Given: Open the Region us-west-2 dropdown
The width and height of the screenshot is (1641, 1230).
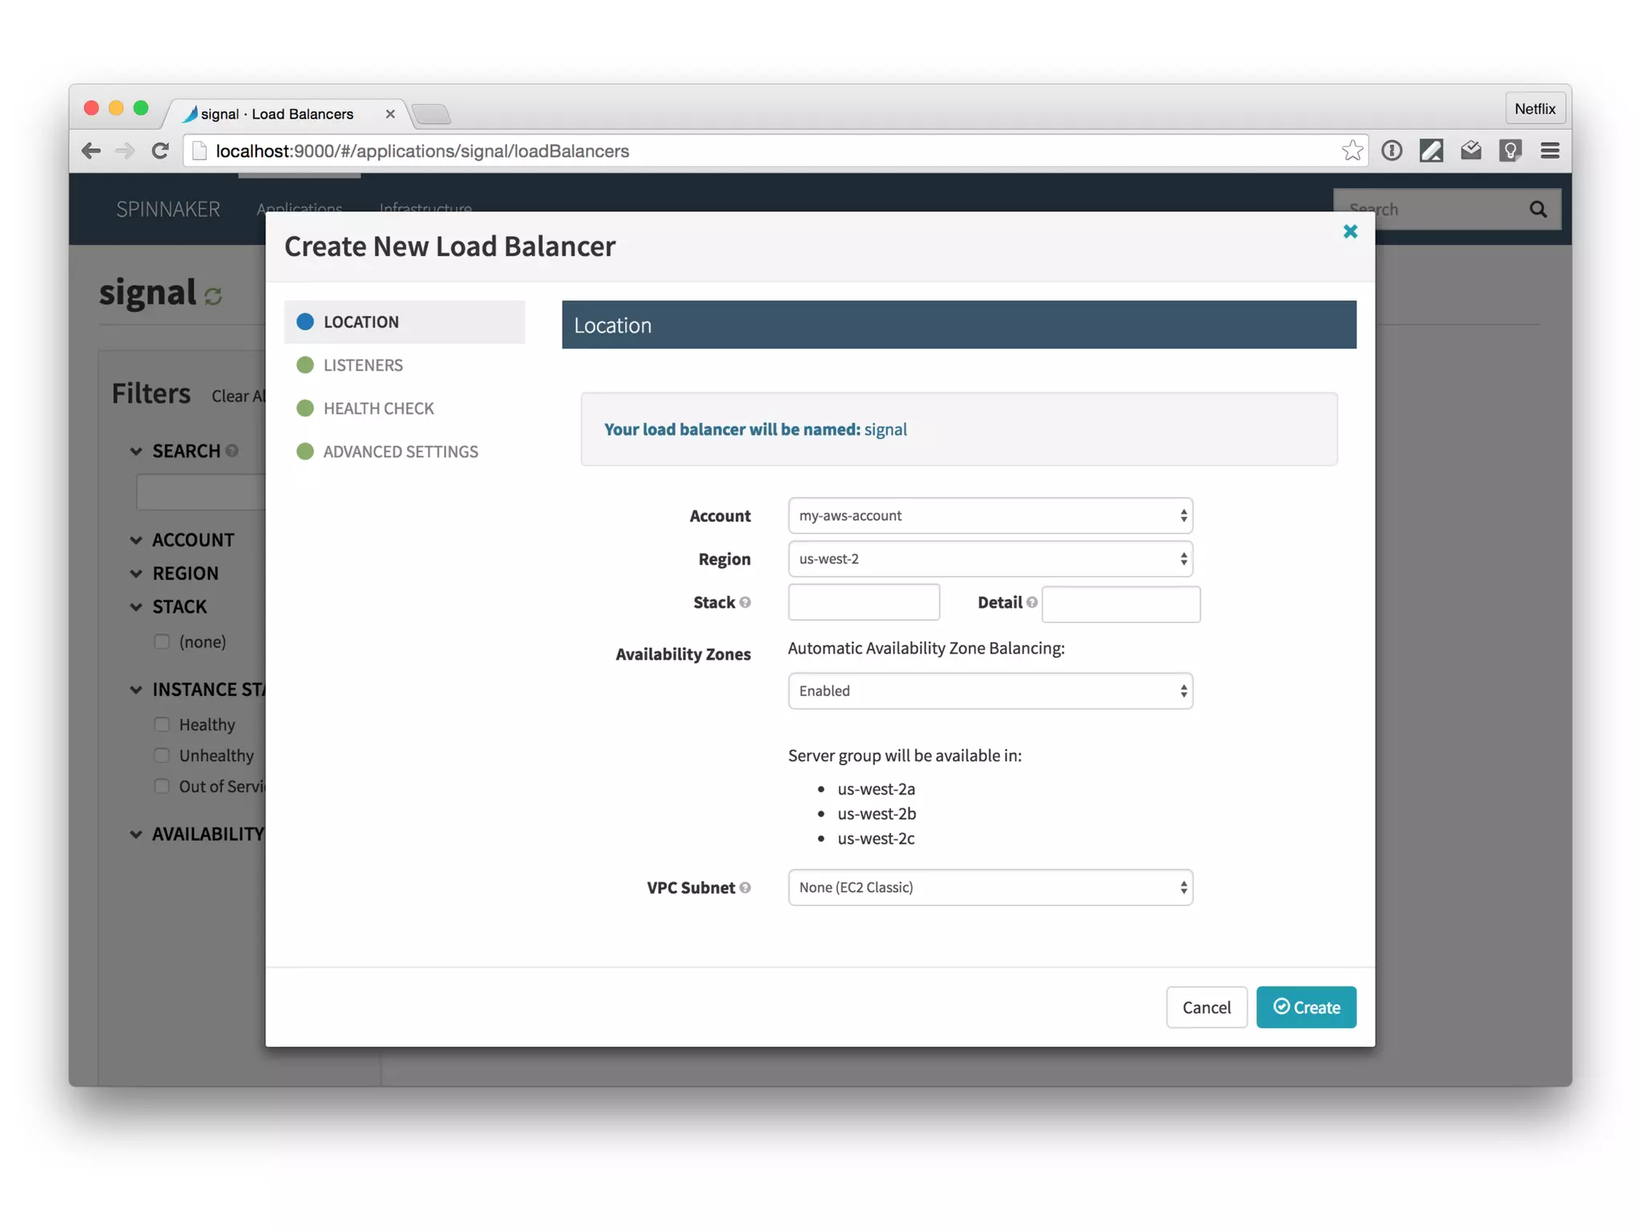Looking at the screenshot, I should [x=990, y=559].
